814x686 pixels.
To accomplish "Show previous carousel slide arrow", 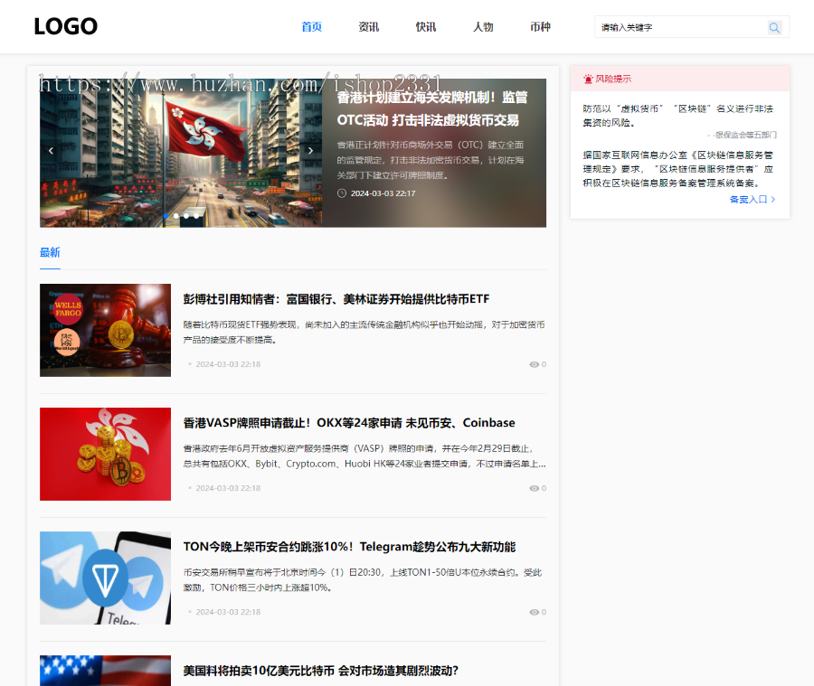I will pyautogui.click(x=51, y=150).
